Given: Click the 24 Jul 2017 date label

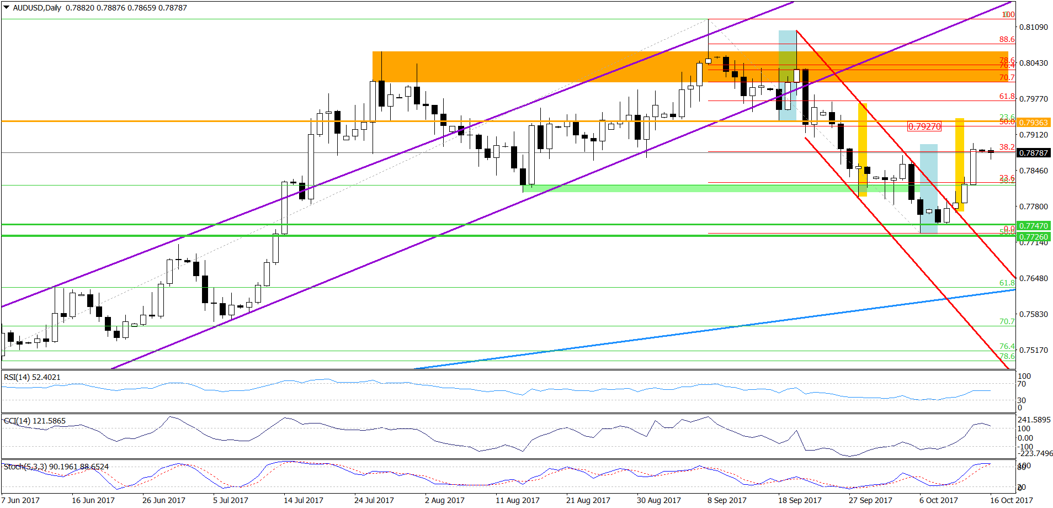Looking at the screenshot, I should pos(374,500).
